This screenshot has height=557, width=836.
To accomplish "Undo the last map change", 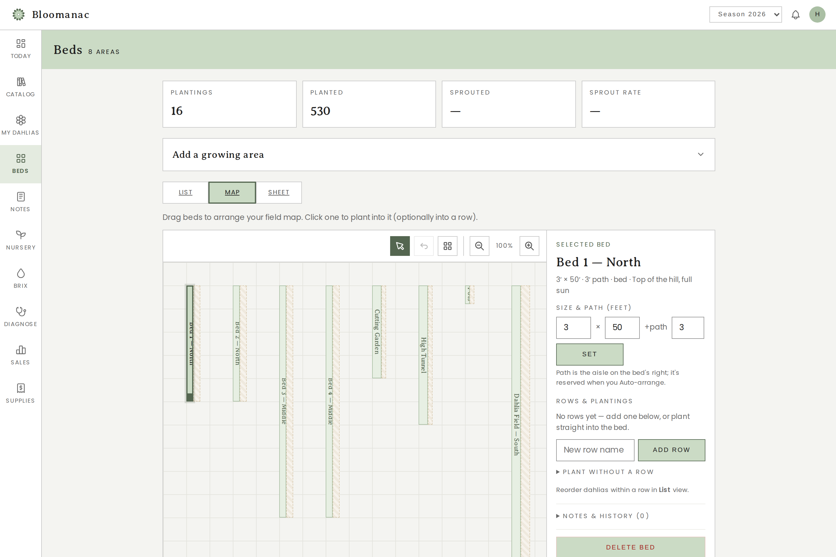I will 424,246.
